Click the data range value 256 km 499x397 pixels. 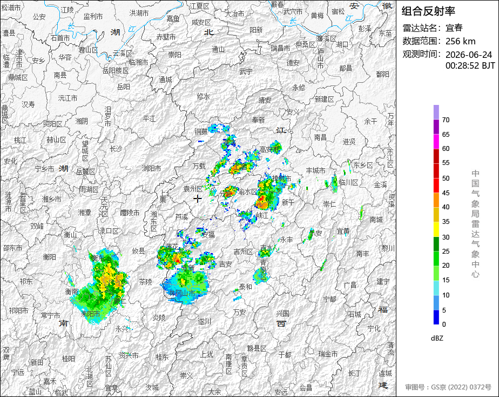[460, 41]
